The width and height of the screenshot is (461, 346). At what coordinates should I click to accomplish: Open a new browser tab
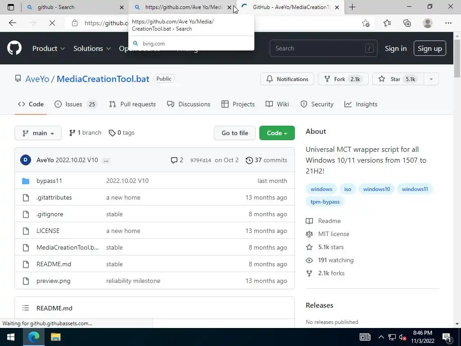coord(352,7)
